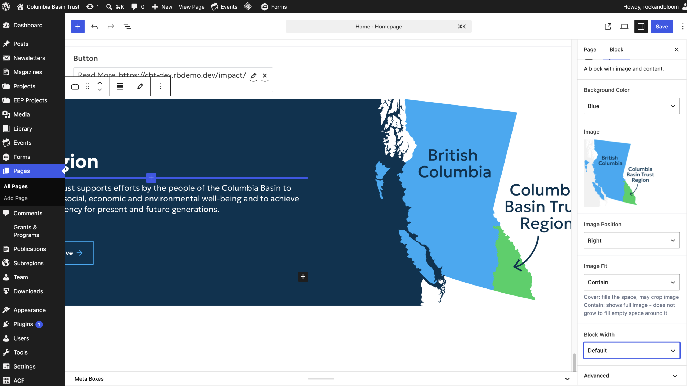Click View Page in admin bar
The height and width of the screenshot is (386, 687).
(192, 7)
